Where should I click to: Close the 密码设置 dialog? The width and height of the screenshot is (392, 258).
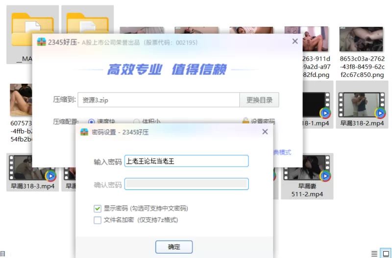(x=265, y=132)
